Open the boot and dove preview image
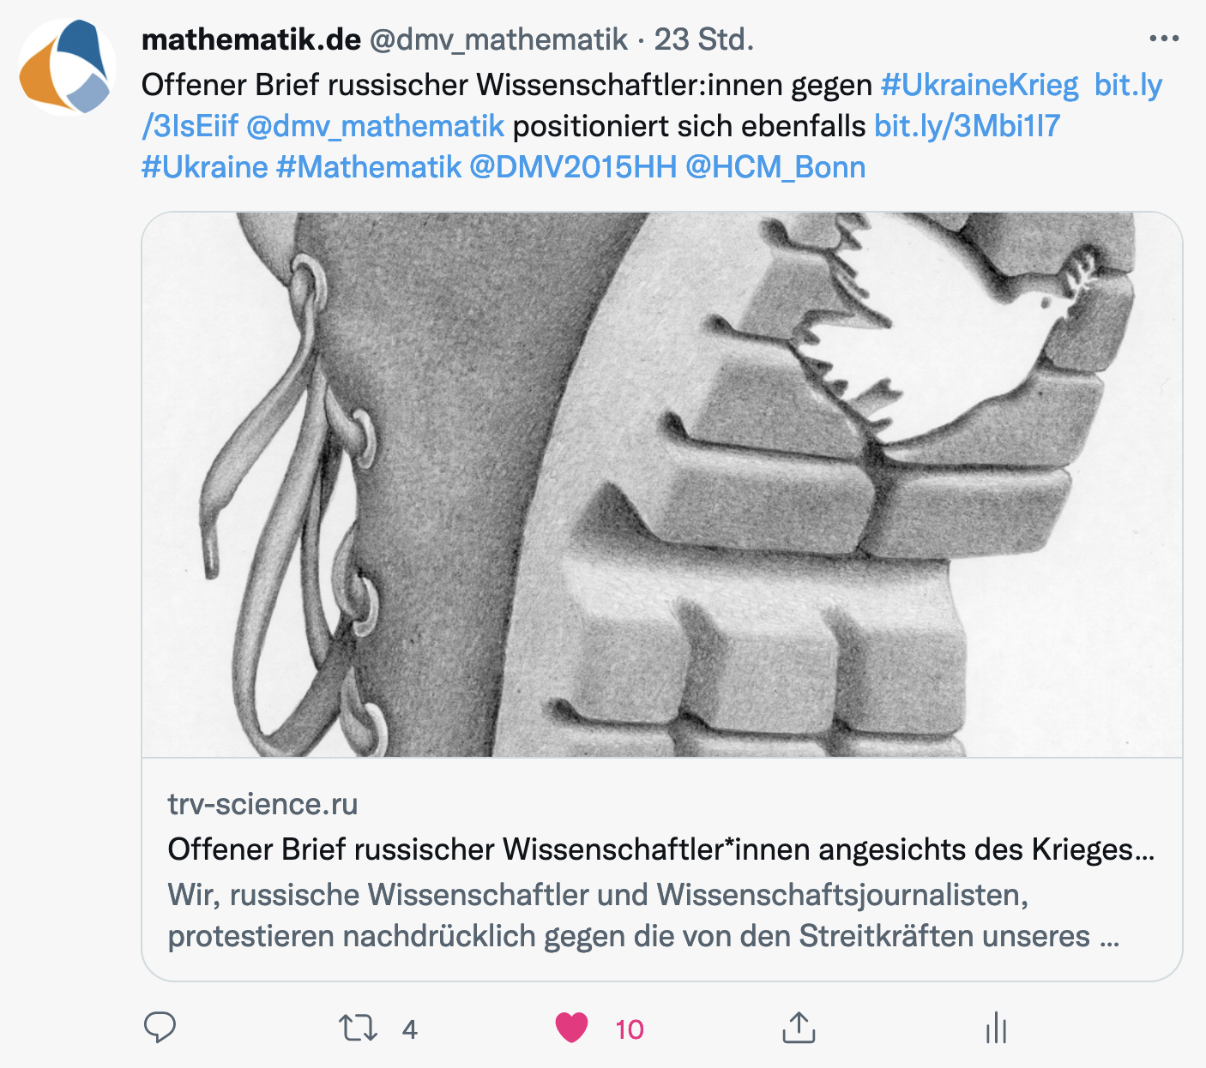1206x1068 pixels. pyautogui.click(x=662, y=484)
